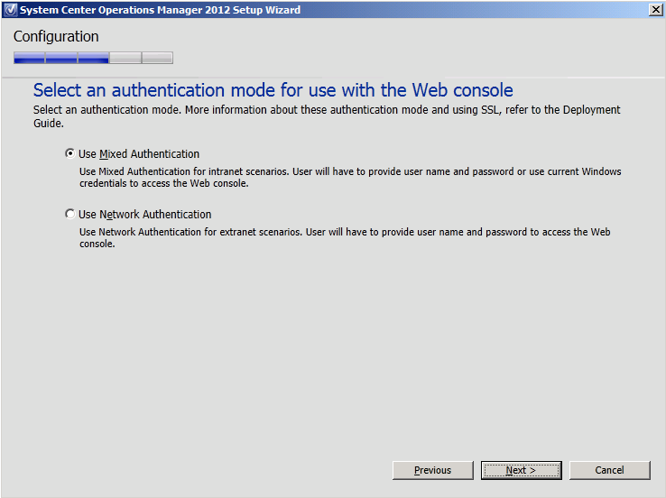Click the Setup Wizard title bar icon
The width and height of the screenshot is (666, 498).
click(x=11, y=9)
